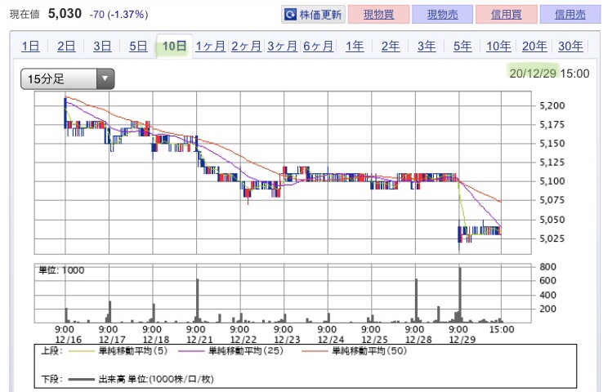The image size is (612, 392).
Task: Click the 800 volume axis label
Action: pyautogui.click(x=547, y=267)
